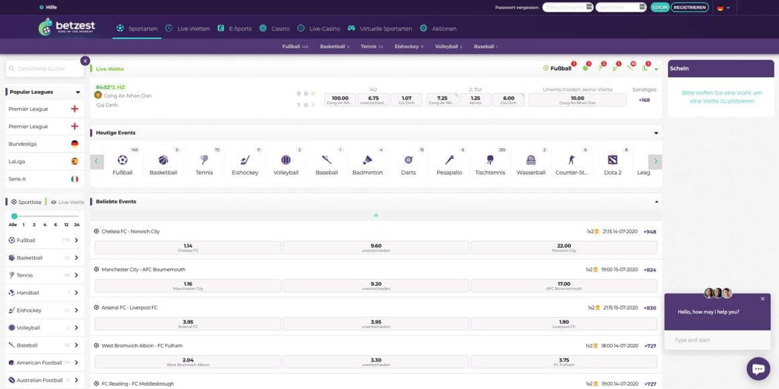Image resolution: width=779 pixels, height=389 pixels.
Task: Bet on Chelsea FC at 1.14
Action: coord(188,247)
